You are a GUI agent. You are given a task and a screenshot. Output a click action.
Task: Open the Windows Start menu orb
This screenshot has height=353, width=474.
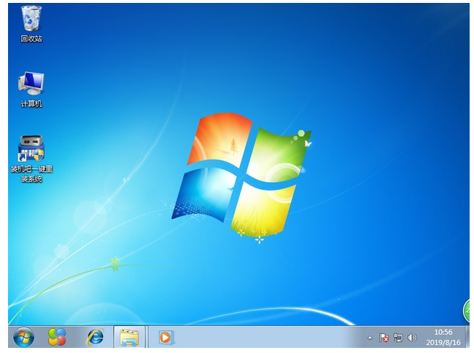(23, 337)
